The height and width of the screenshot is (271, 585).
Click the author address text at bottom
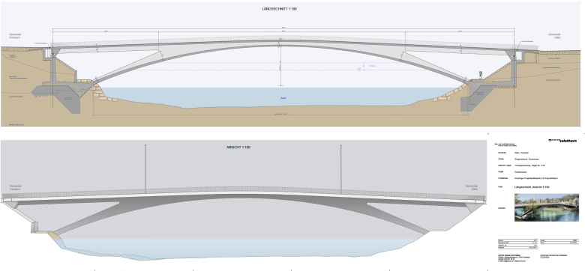[x=514, y=258]
